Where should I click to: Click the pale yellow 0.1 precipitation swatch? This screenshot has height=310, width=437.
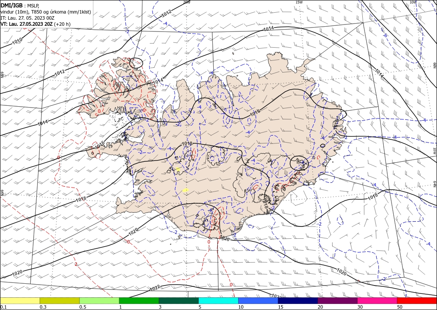click(x=20, y=300)
